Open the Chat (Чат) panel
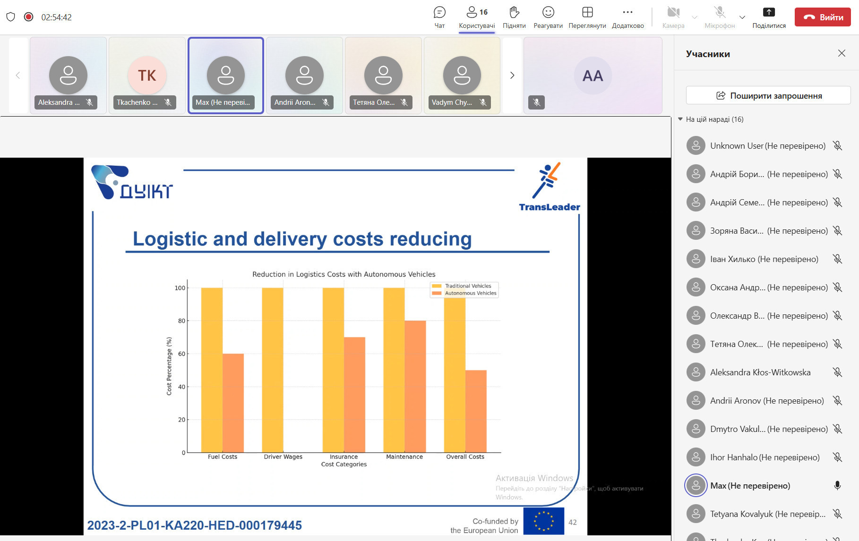Image resolution: width=859 pixels, height=541 pixels. coord(439,17)
